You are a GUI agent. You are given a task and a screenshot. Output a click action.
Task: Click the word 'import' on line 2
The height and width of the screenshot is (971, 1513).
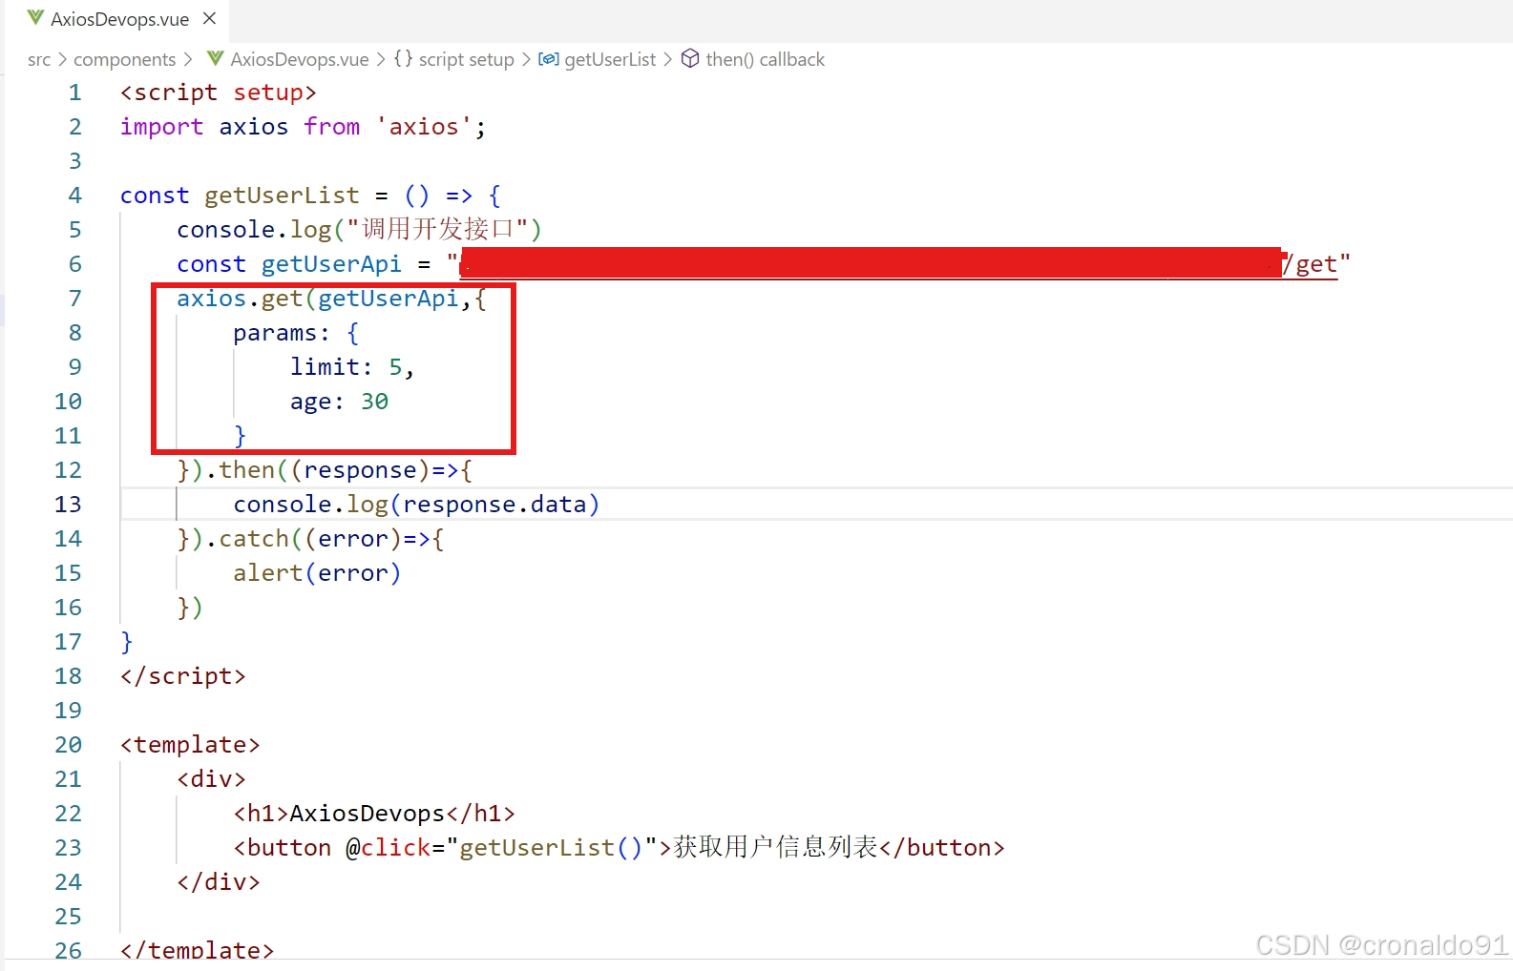(x=161, y=127)
